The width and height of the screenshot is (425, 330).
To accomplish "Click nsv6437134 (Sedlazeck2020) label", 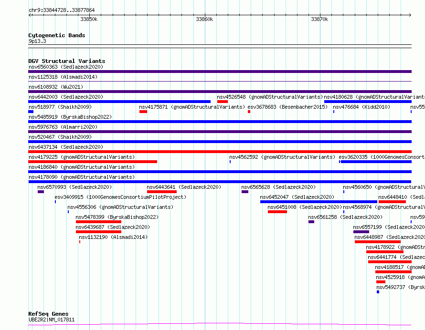I will click(x=66, y=147).
